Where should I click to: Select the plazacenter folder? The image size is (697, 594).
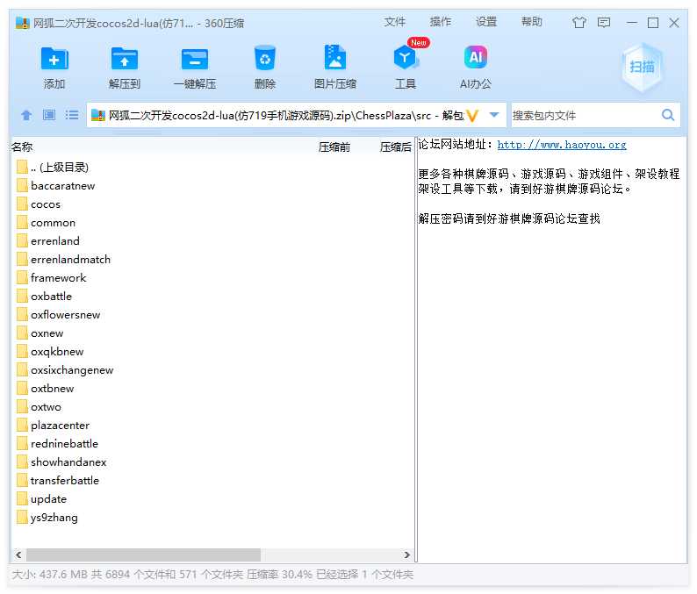(x=54, y=426)
